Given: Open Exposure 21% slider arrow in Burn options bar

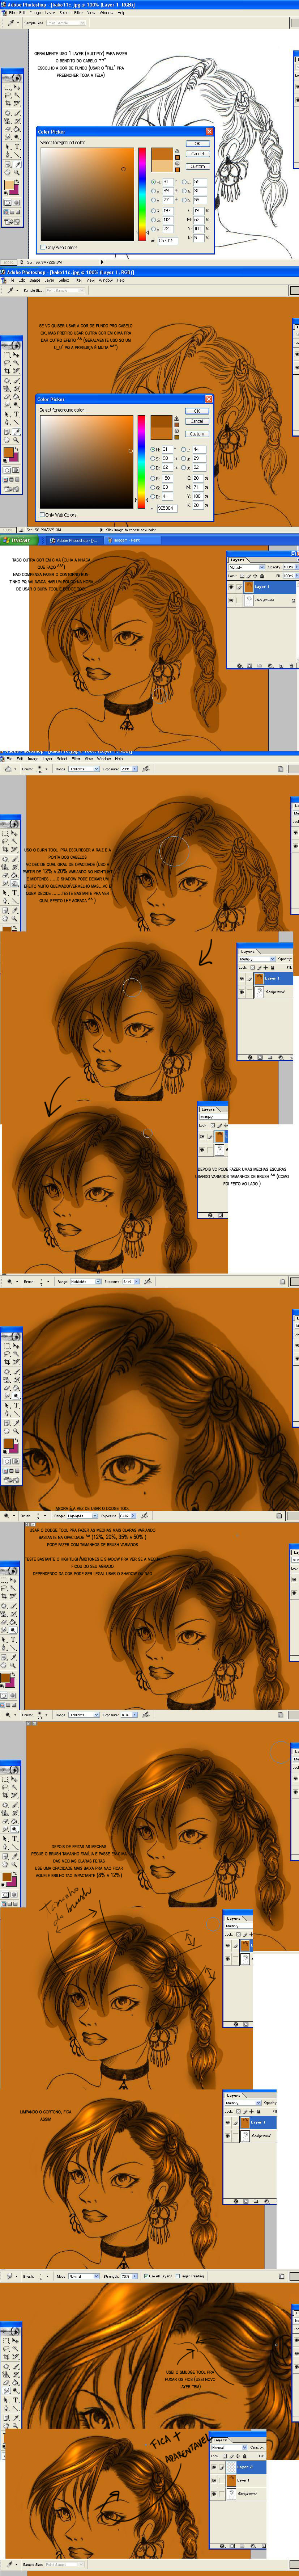Looking at the screenshot, I should [x=134, y=769].
